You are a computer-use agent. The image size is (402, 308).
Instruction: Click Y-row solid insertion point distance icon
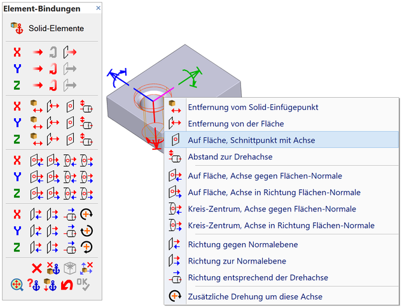tap(36, 122)
